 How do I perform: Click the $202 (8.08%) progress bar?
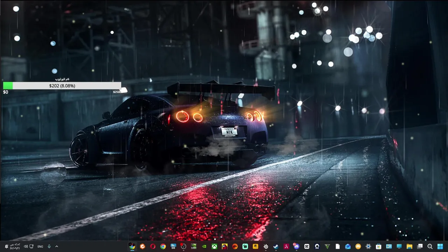pyautogui.click(x=62, y=86)
